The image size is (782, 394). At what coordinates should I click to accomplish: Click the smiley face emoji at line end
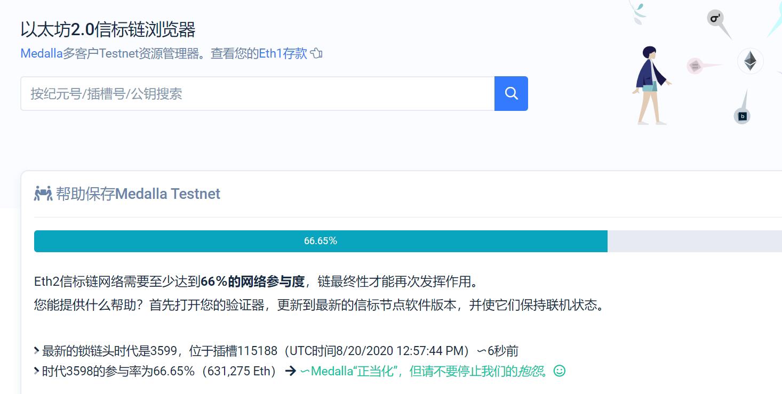559,371
